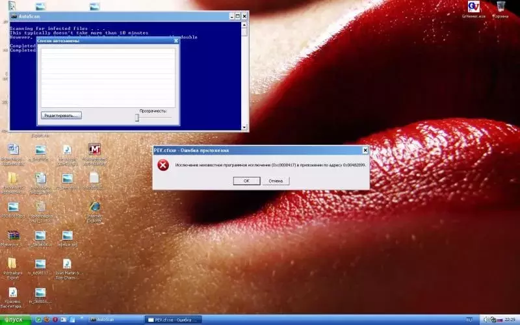
Task: Close the PEV.cfxxe error dialog
Action: click(365, 151)
